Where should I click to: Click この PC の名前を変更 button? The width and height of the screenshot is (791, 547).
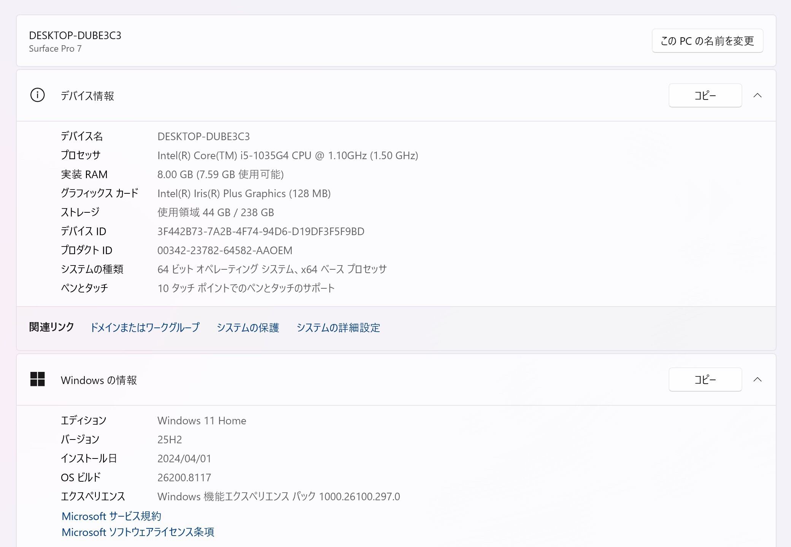point(707,41)
